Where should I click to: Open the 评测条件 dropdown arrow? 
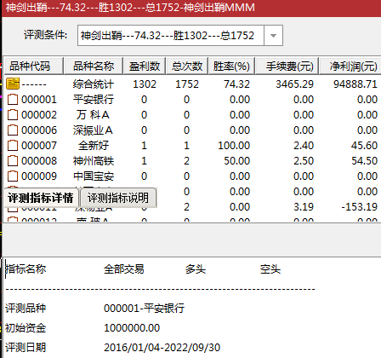(273, 36)
